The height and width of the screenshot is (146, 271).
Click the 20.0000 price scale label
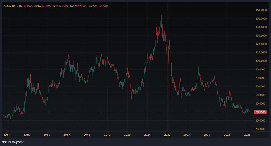coord(261,129)
